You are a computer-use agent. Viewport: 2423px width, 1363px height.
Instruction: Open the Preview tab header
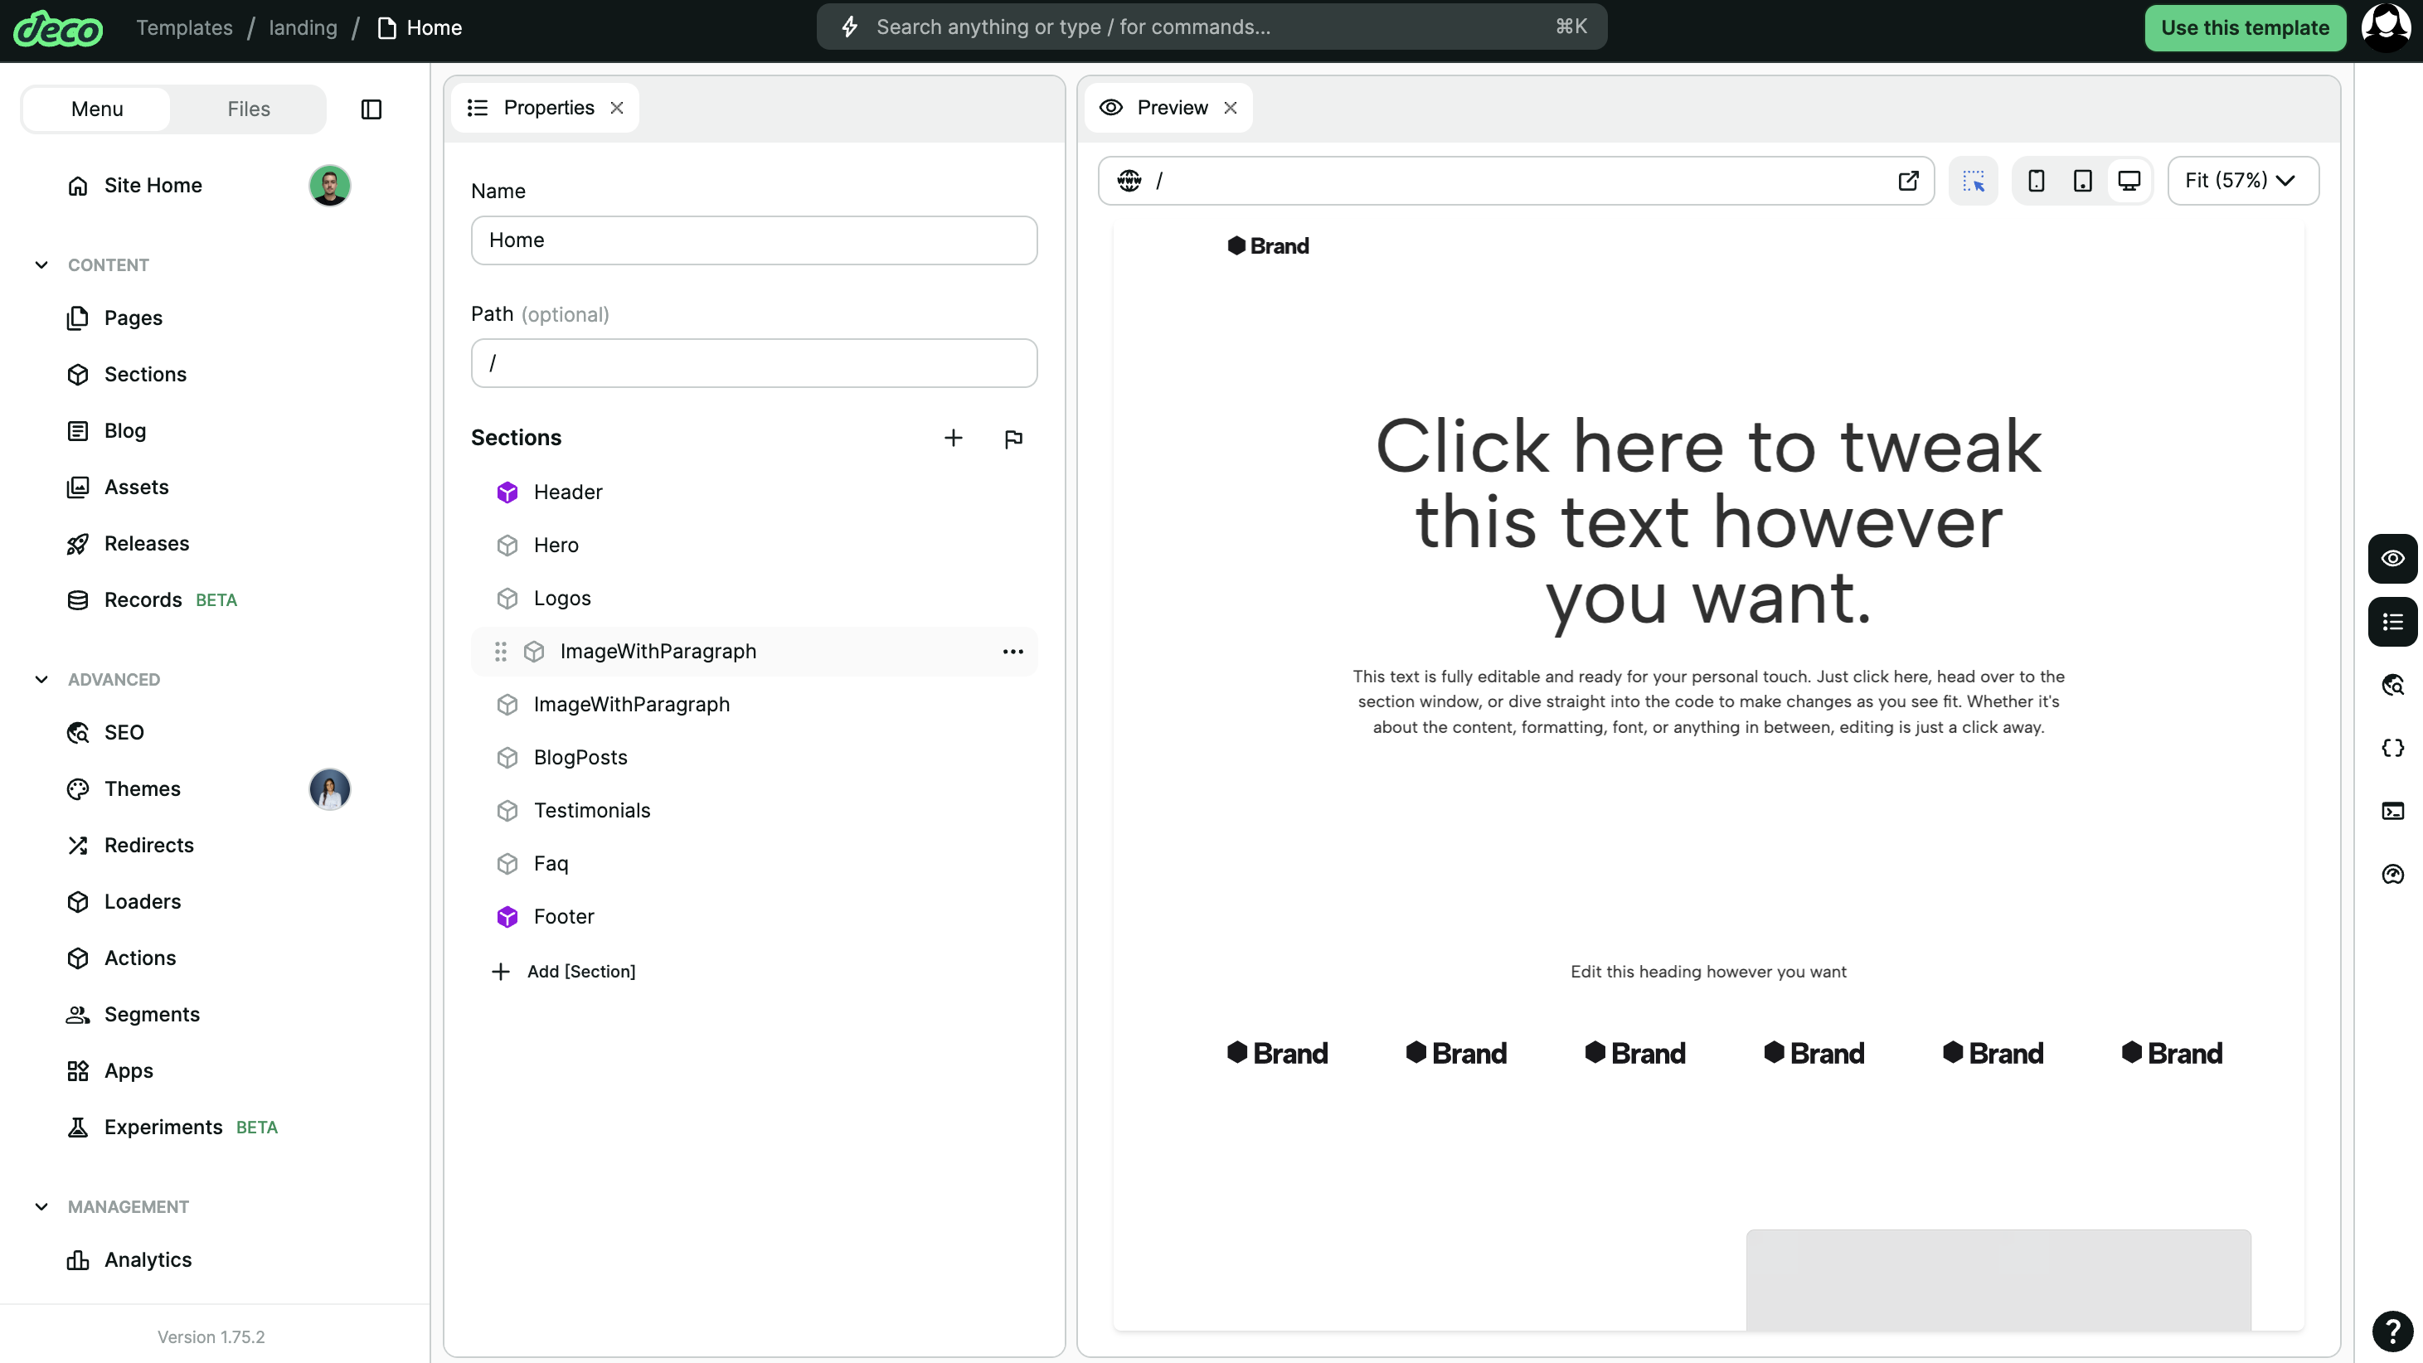tap(1170, 107)
